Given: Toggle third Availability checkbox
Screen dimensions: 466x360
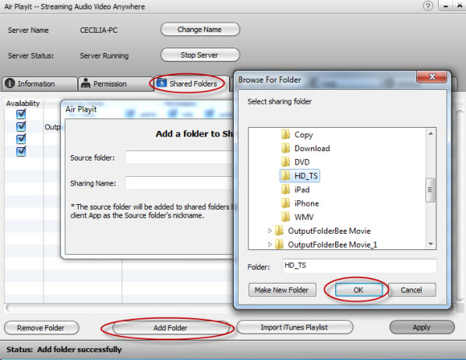Looking at the screenshot, I should (x=21, y=139).
